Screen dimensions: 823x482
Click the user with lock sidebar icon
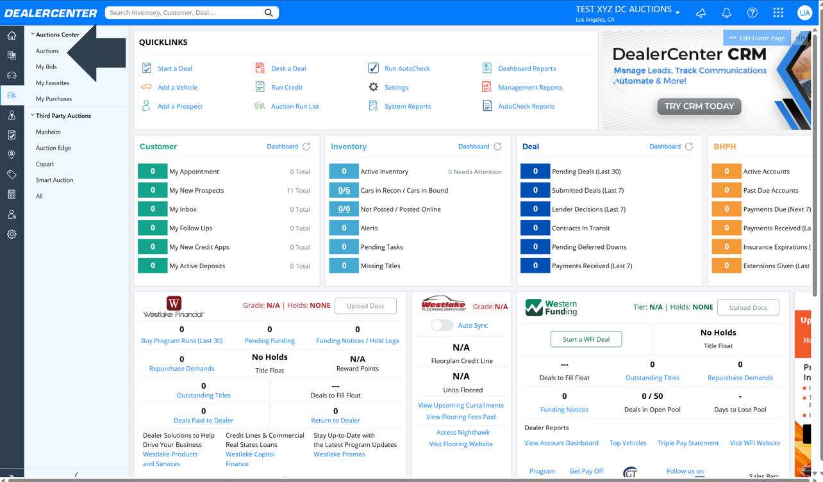click(12, 214)
